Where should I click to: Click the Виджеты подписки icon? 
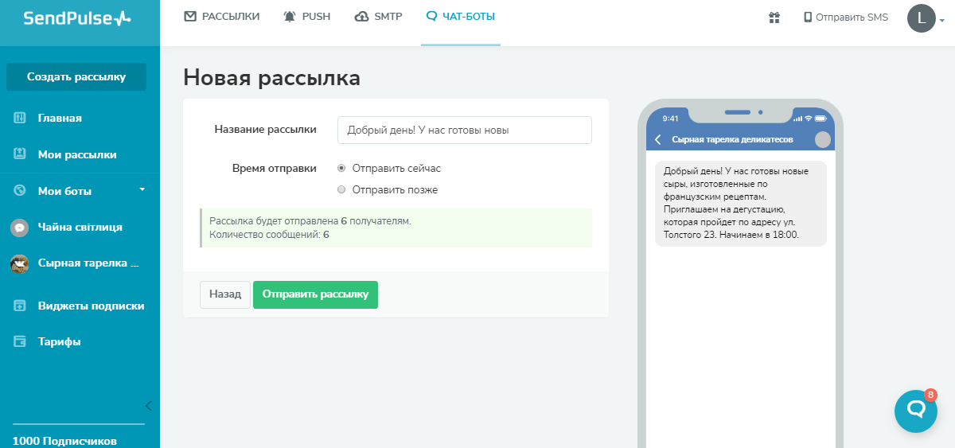20,306
